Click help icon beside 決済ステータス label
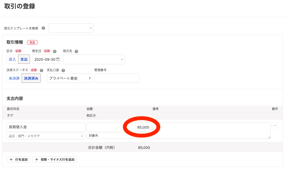This screenshot has height=171, width=286. [42, 70]
